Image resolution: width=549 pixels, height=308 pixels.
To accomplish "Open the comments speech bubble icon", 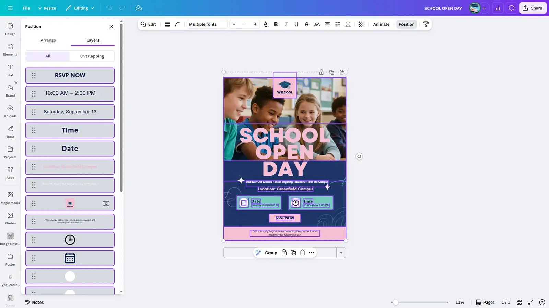I will (511, 8).
